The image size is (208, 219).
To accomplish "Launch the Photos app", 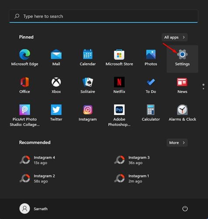I will [x=151, y=58].
